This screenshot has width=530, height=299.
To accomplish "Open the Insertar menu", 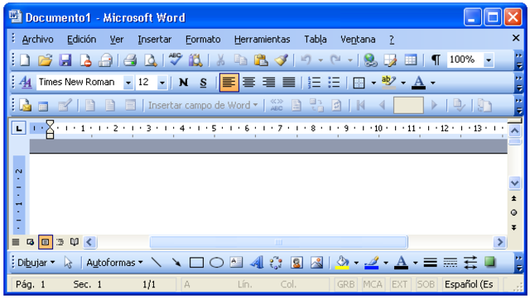I will coord(155,40).
